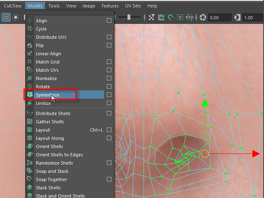Open the option box for Align
The width and height of the screenshot is (264, 198).
click(x=109, y=21)
